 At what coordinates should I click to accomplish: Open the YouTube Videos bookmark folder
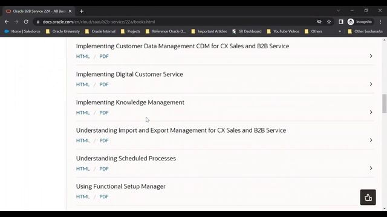pos(283,31)
